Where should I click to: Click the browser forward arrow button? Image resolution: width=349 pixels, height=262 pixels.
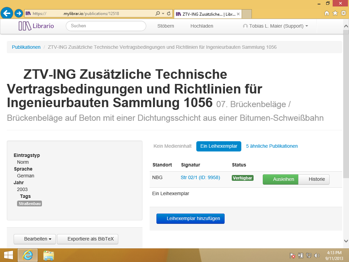click(x=19, y=13)
